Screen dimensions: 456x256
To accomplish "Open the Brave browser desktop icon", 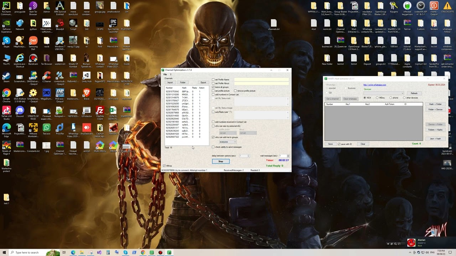I will [x=87, y=94].
